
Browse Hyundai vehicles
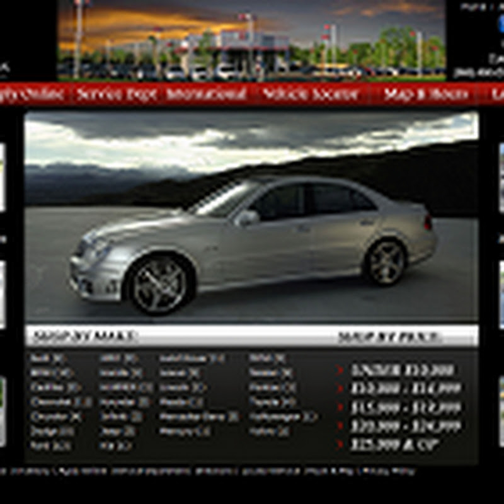[x=125, y=402]
